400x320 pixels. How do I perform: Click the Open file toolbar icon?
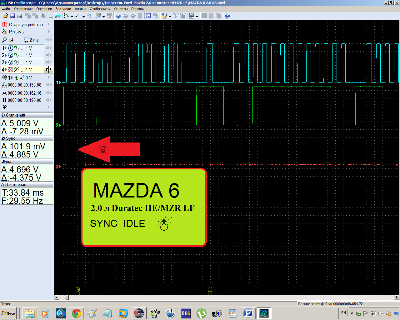[5, 16]
